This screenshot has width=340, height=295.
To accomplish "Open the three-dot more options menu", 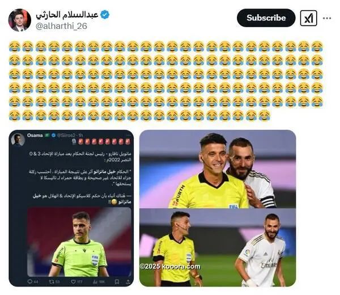I will [x=327, y=18].
